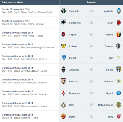Click the Juventus striped badge
The image size is (123, 122).
point(64,69)
